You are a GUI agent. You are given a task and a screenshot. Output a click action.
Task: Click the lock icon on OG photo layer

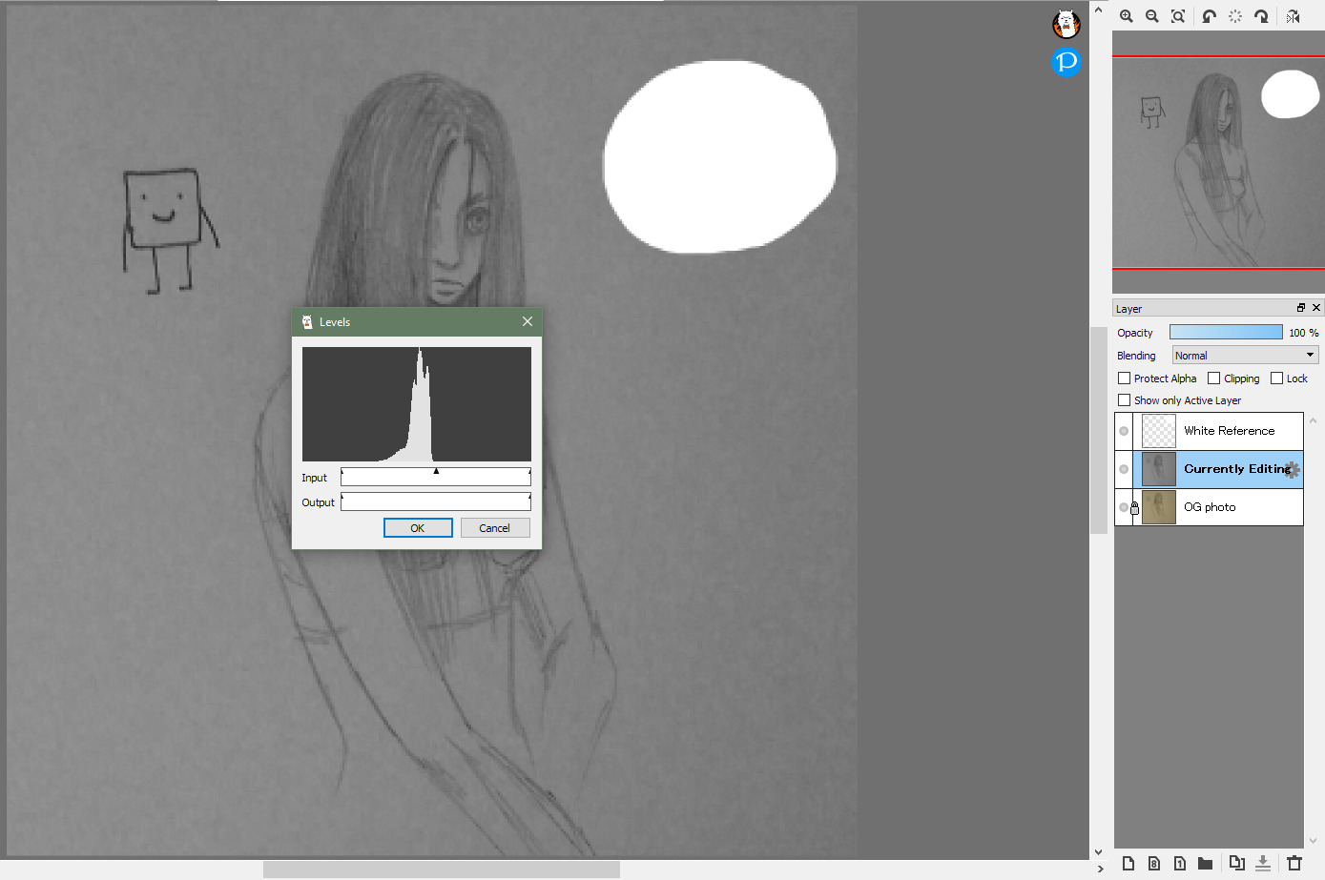[x=1135, y=507]
